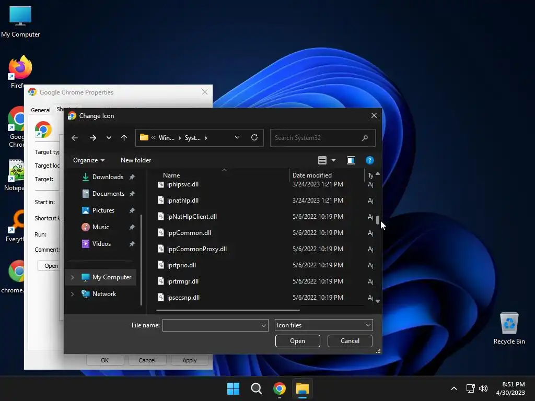Change view layout icon
The height and width of the screenshot is (401, 535).
(322, 160)
